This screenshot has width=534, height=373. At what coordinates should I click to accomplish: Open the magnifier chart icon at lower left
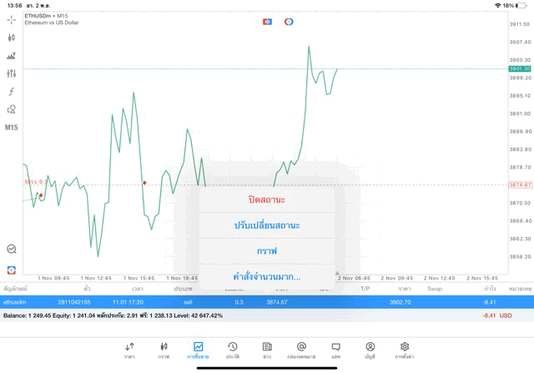click(x=12, y=250)
